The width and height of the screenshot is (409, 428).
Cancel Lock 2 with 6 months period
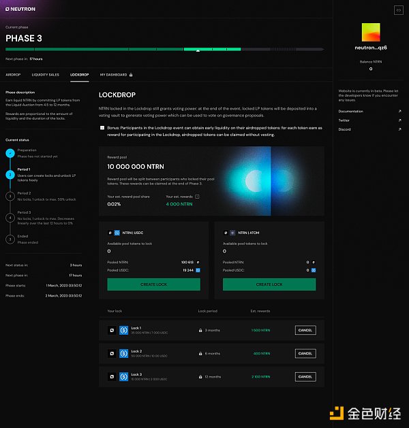(x=305, y=354)
